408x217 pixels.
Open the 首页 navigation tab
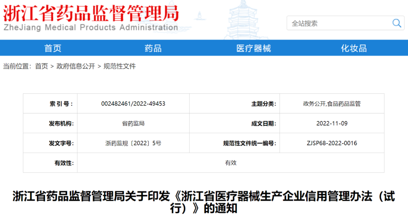(53, 48)
